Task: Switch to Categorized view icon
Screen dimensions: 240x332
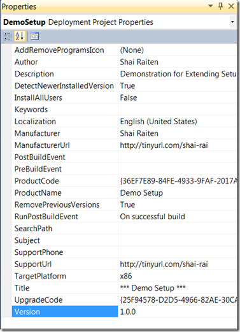Action: tap(8, 36)
